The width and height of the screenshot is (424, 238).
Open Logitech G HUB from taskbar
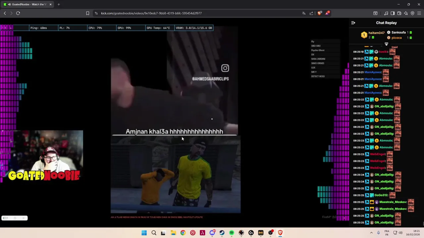tap(251, 233)
